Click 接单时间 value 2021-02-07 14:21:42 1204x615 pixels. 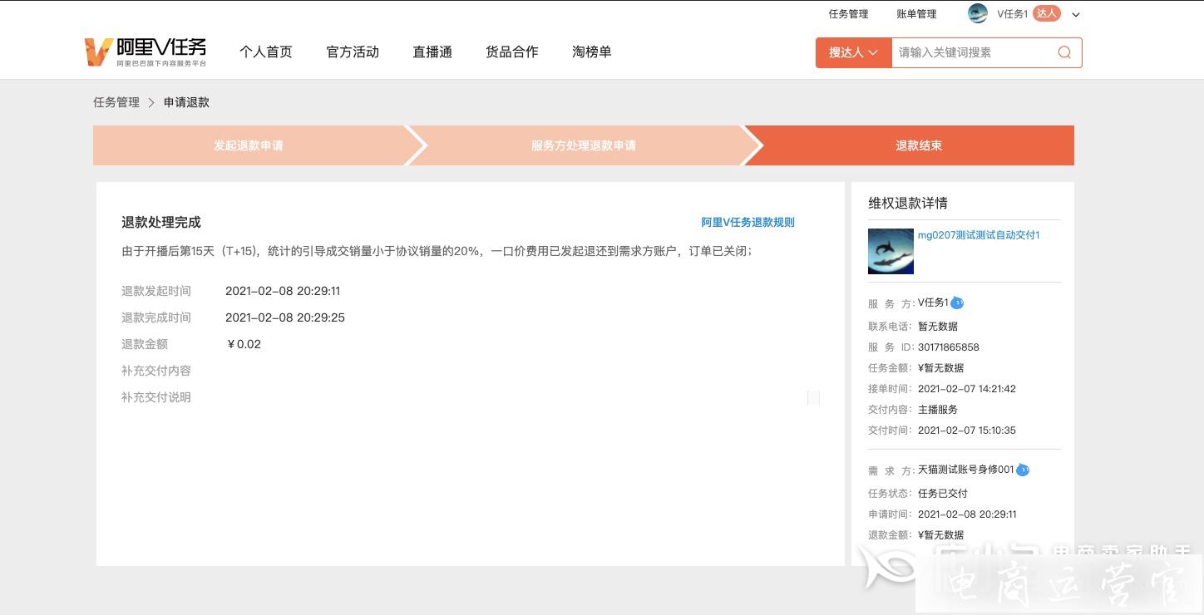(x=967, y=389)
